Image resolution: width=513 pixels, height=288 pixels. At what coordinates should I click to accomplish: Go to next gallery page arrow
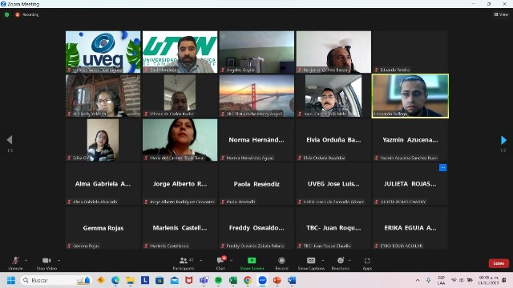[x=503, y=140]
